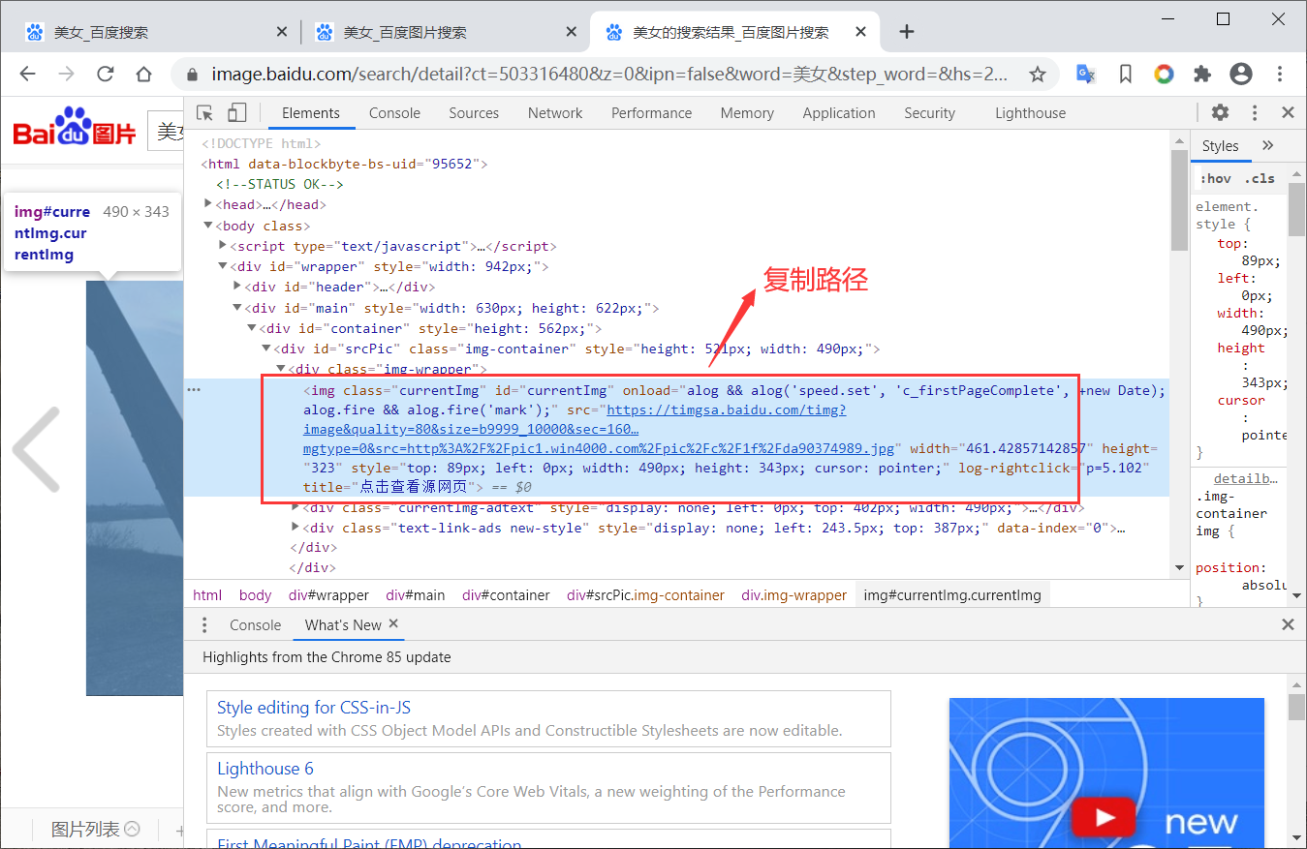Click the previous image arrow on page
Screen dimensions: 1307x849
37,449
